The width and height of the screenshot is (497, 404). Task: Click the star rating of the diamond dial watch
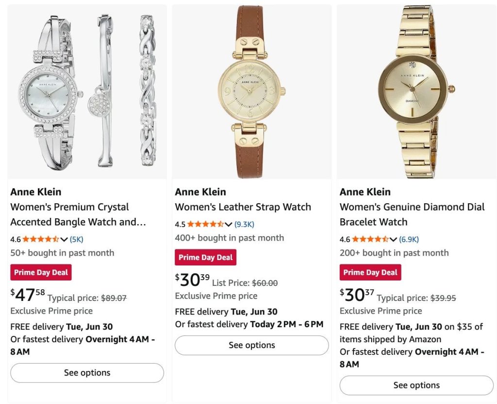[370, 239]
